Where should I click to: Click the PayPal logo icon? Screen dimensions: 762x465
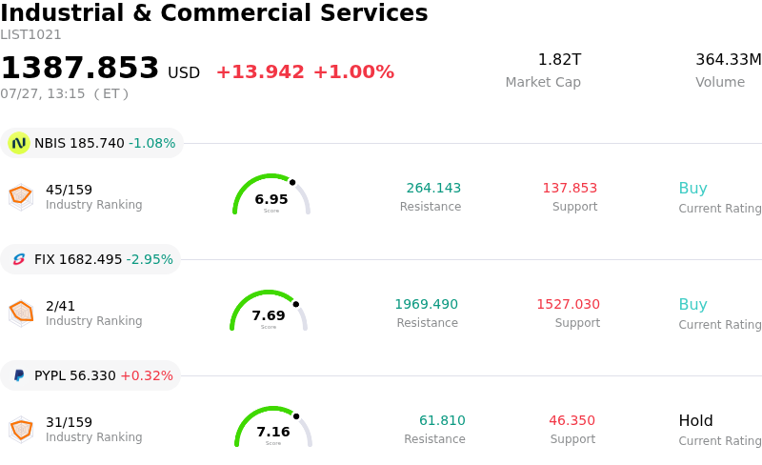point(19,375)
